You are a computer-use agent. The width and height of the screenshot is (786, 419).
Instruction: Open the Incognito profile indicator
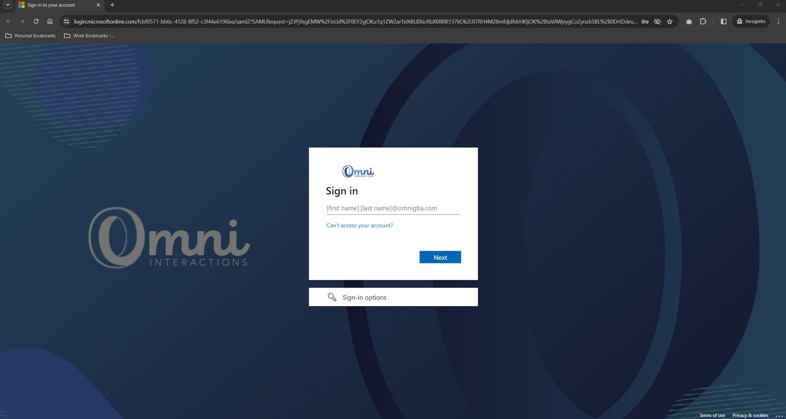[751, 21]
